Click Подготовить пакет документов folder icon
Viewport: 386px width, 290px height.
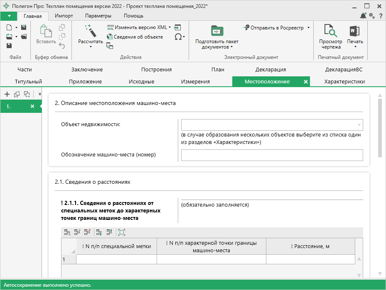point(216,31)
